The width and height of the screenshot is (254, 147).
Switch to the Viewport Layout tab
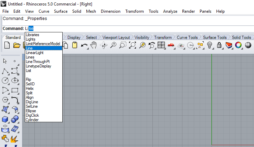tap(116, 38)
